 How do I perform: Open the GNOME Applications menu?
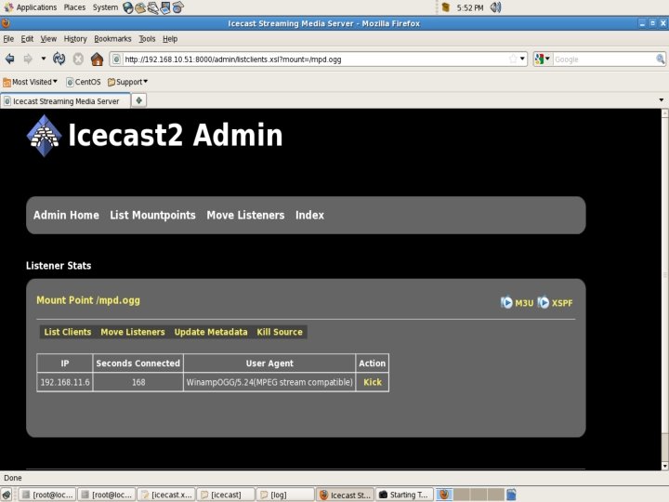click(31, 7)
